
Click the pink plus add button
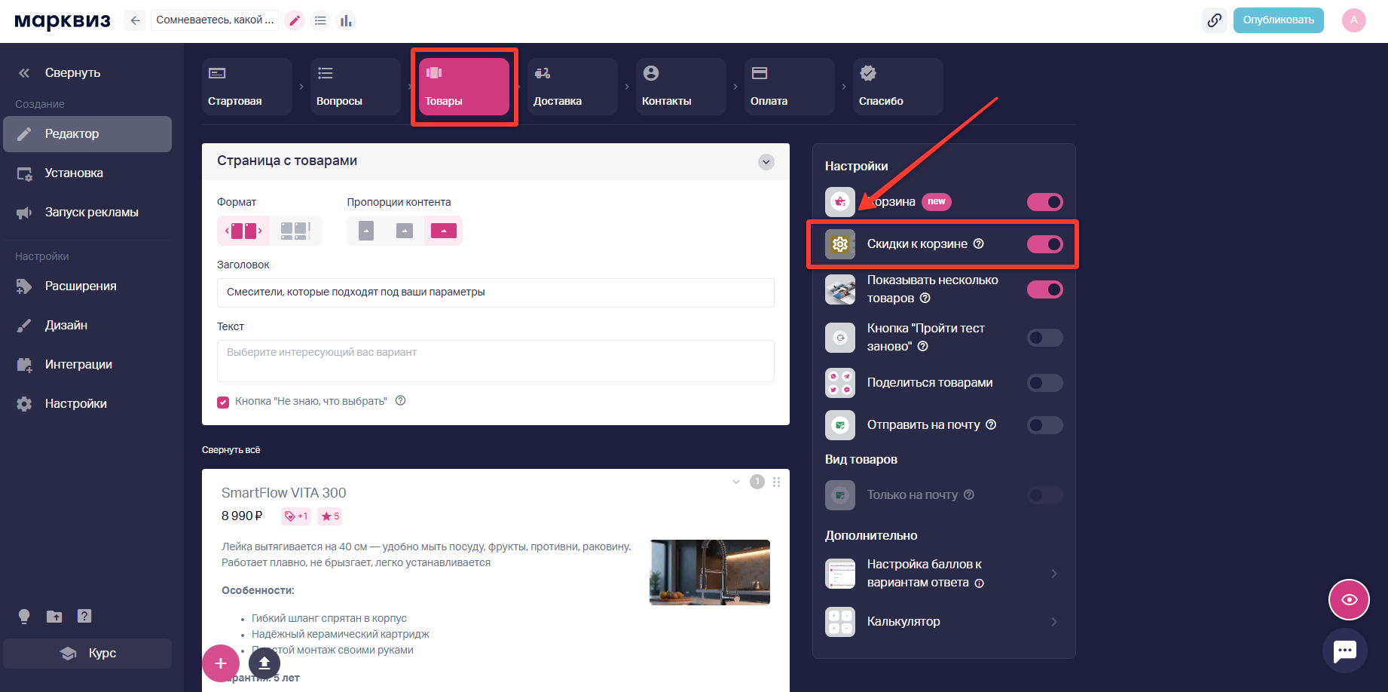pyautogui.click(x=221, y=663)
